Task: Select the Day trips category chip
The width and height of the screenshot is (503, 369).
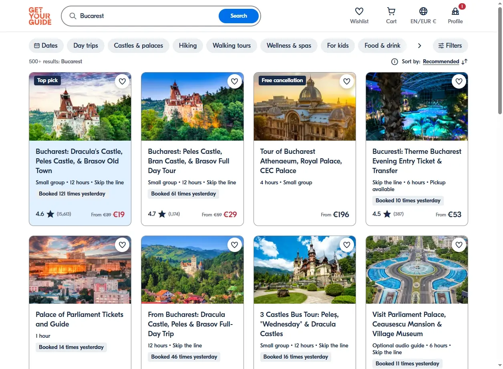Action: point(86,46)
